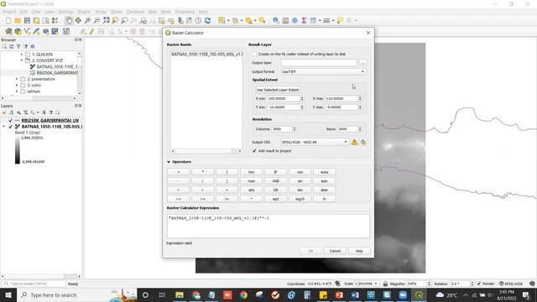Viewport: 537px width, 302px height.
Task: Click the Refresh map icon
Action: 207,20
